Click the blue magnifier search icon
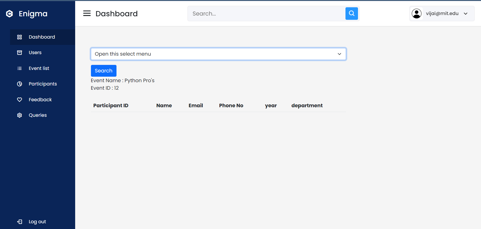Image resolution: width=481 pixels, height=229 pixels. tap(351, 14)
